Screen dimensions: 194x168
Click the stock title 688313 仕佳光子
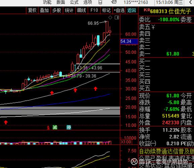click(x=170, y=11)
